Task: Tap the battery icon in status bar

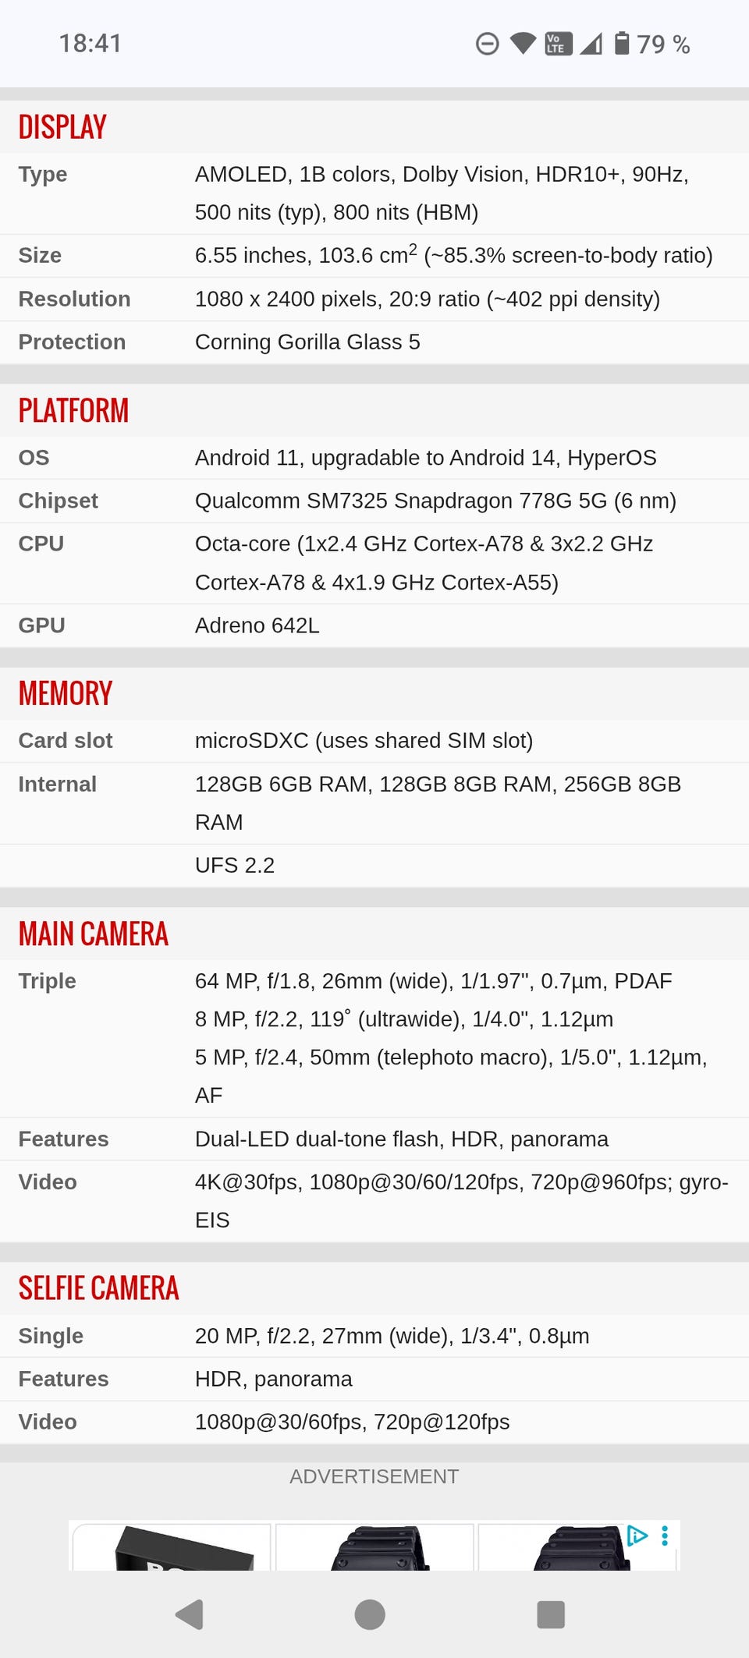Action: pyautogui.click(x=622, y=44)
